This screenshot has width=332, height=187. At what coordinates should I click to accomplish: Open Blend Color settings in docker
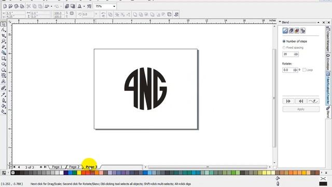(x=297, y=31)
